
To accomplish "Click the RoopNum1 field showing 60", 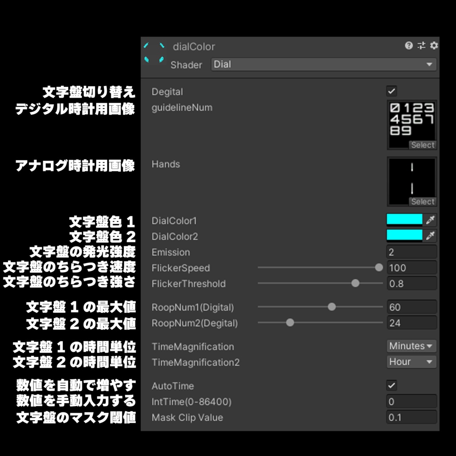I will click(x=411, y=307).
